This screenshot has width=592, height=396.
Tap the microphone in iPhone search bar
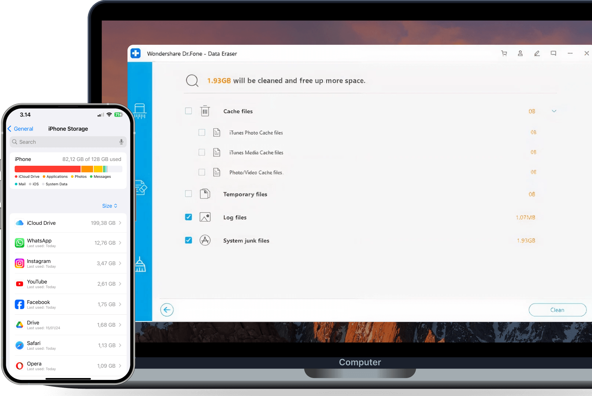click(x=121, y=142)
